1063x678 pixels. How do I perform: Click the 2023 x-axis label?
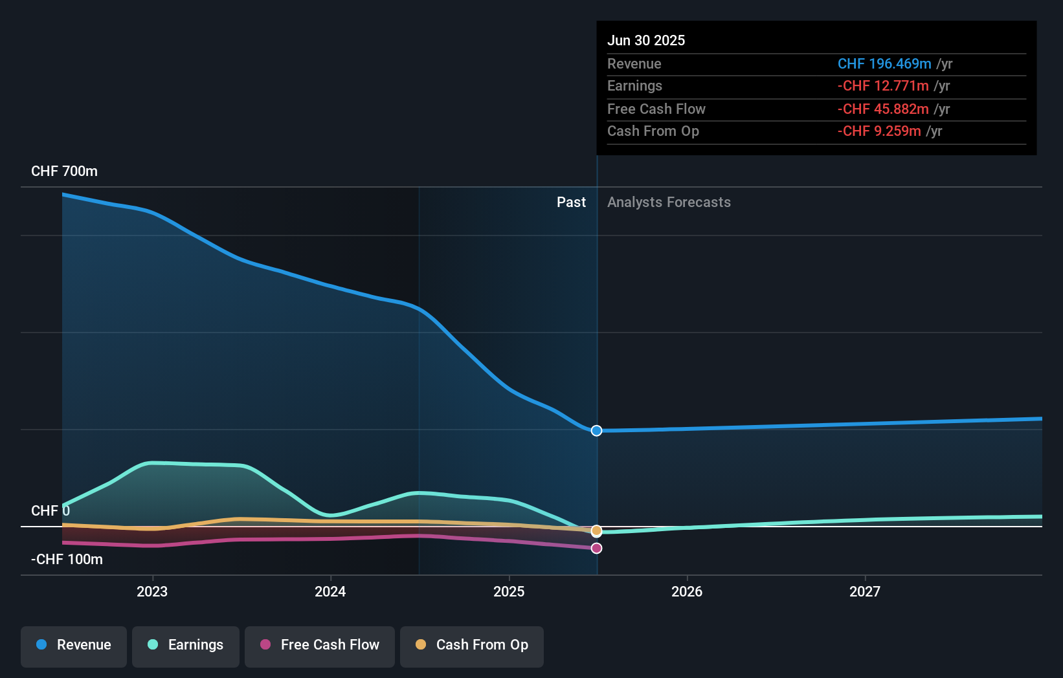coord(152,592)
